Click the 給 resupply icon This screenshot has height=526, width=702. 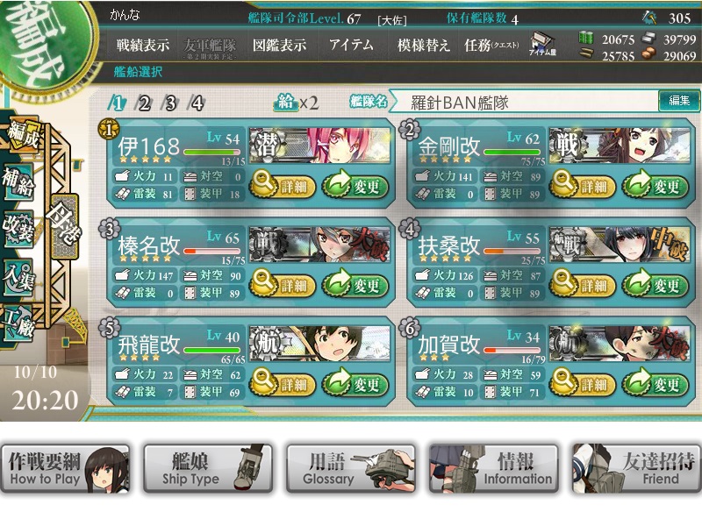click(285, 103)
